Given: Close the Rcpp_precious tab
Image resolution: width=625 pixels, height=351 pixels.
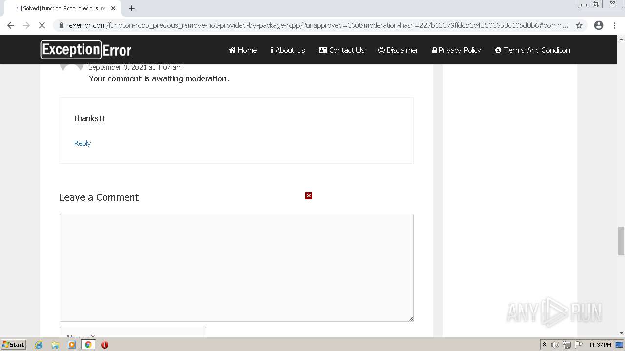Looking at the screenshot, I should (x=113, y=8).
